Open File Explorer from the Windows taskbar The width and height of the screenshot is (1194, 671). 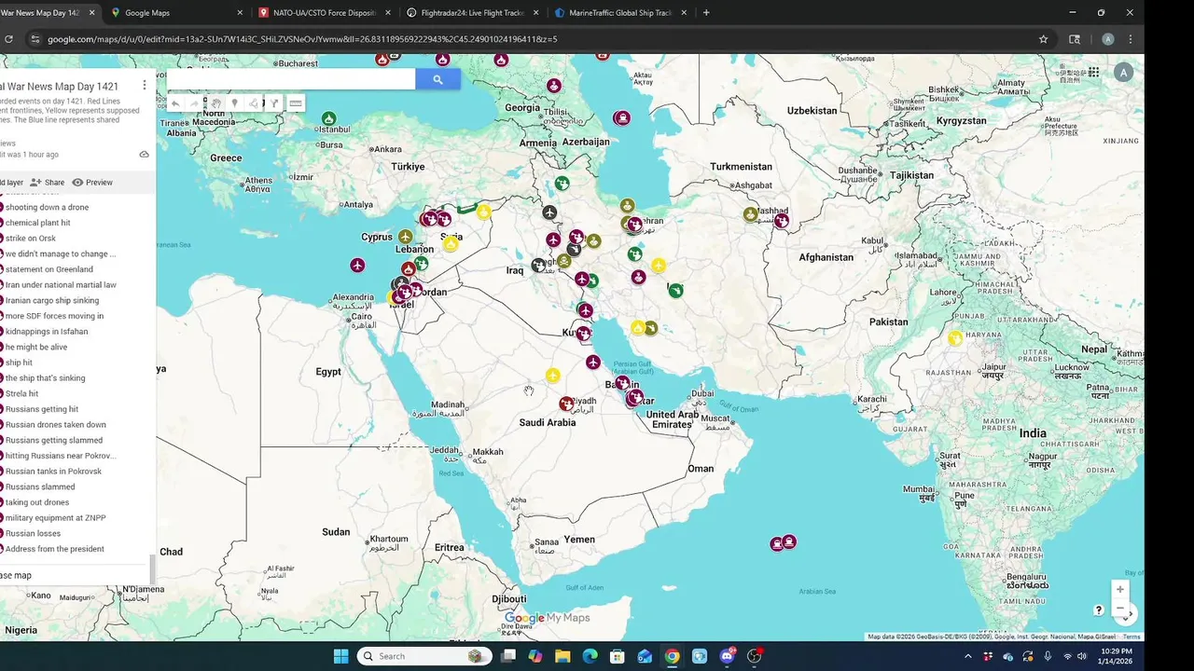tap(562, 656)
